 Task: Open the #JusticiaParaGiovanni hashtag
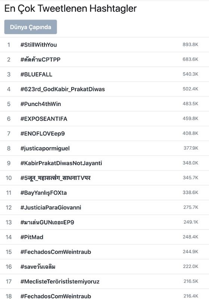point(51,207)
